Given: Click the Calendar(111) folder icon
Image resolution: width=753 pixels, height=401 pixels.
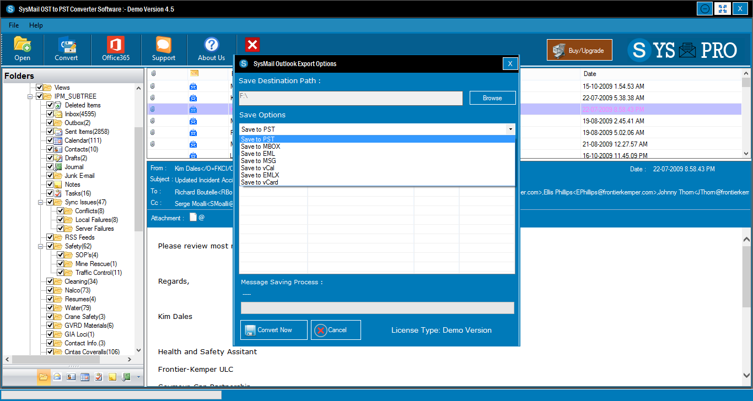Looking at the screenshot, I should 58,140.
